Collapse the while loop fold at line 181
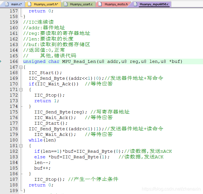The image size is (203, 194). click(21, 146)
